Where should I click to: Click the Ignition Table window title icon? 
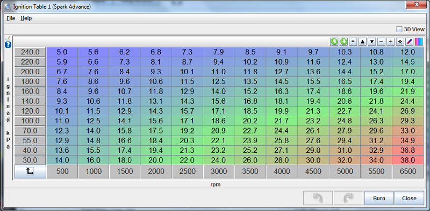point(8,6)
